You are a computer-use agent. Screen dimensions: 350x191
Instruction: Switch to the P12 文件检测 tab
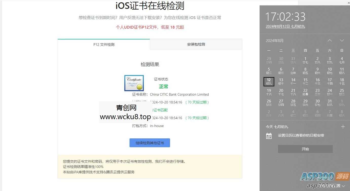pyautogui.click(x=103, y=44)
